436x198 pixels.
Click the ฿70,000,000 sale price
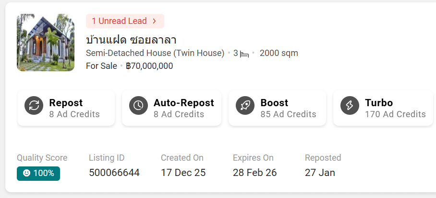coord(149,66)
